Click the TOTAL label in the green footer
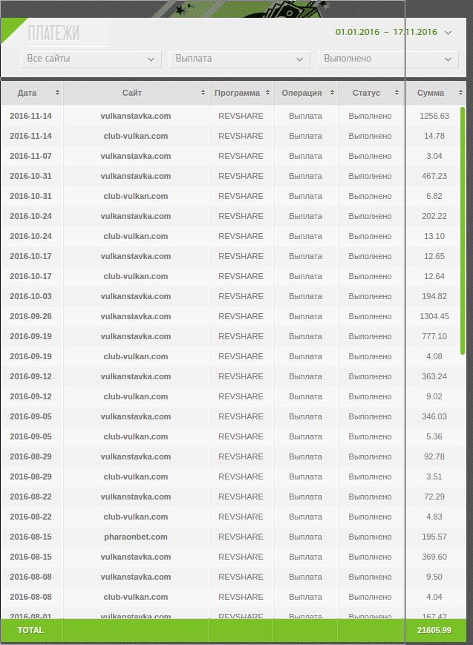473x645 pixels. coord(31,631)
